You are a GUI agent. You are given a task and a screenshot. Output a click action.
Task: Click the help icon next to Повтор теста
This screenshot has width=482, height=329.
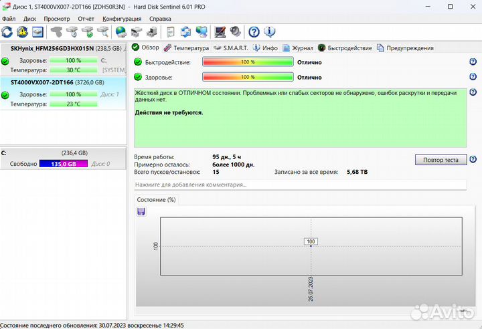(473, 160)
